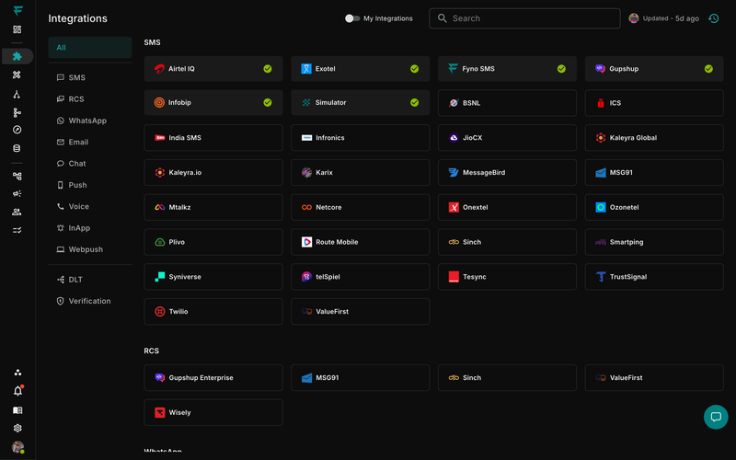Viewport: 736px width, 460px height.
Task: Click the update history clock icon
Action: [713, 18]
